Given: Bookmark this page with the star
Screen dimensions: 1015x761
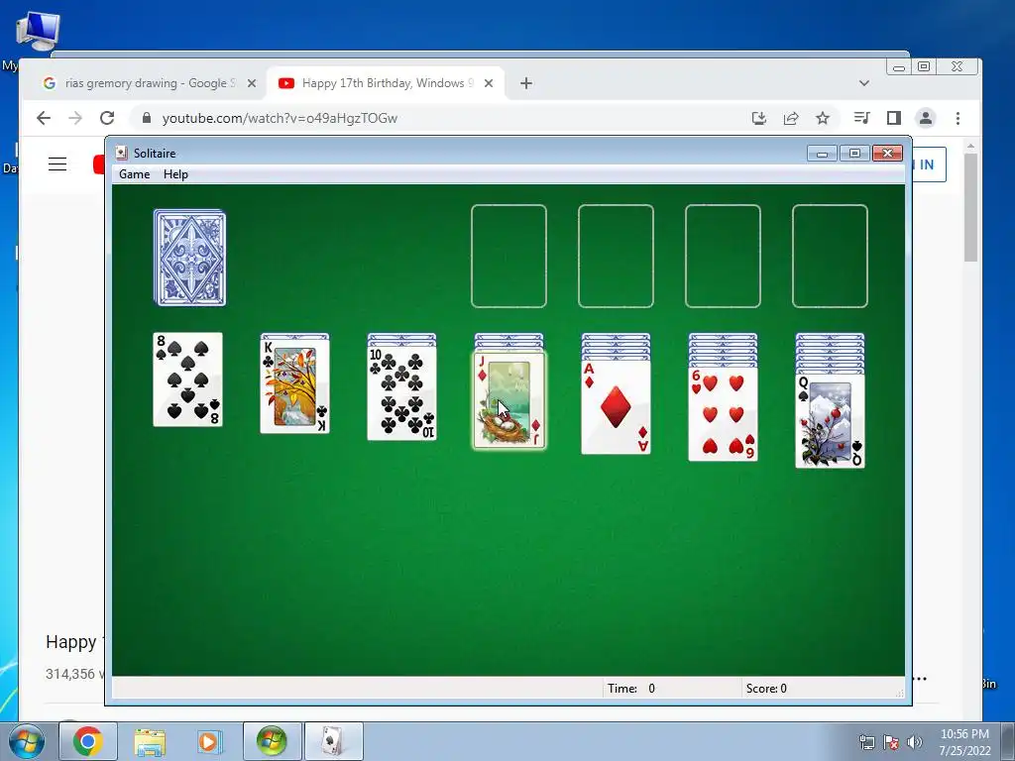Looking at the screenshot, I should pyautogui.click(x=822, y=118).
